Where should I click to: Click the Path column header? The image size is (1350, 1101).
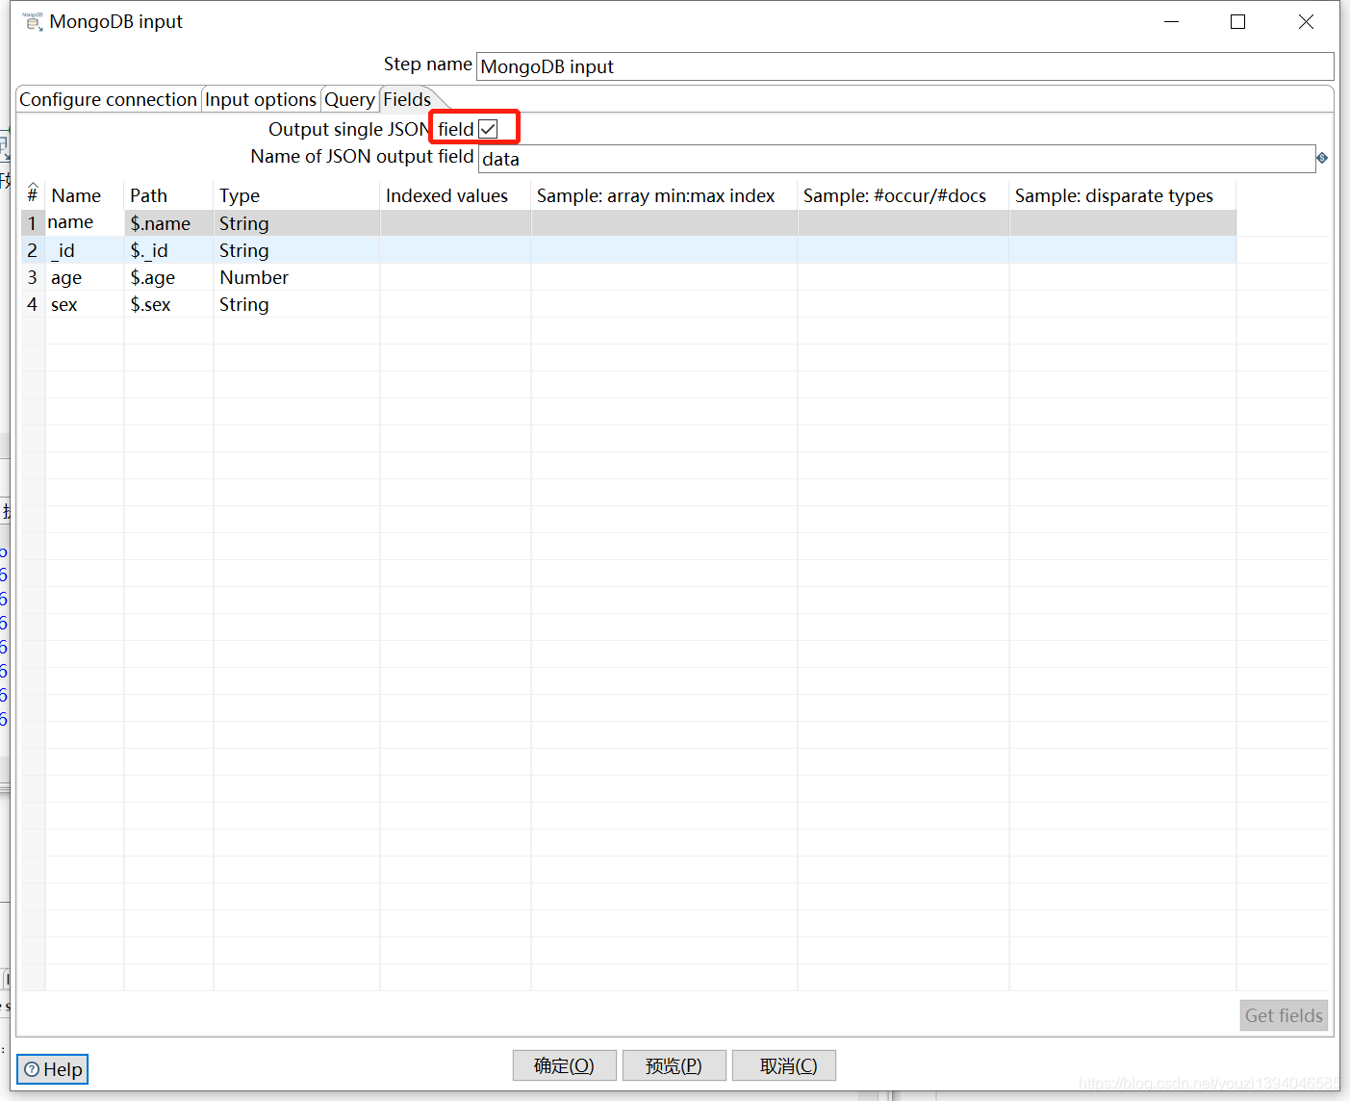click(x=168, y=195)
